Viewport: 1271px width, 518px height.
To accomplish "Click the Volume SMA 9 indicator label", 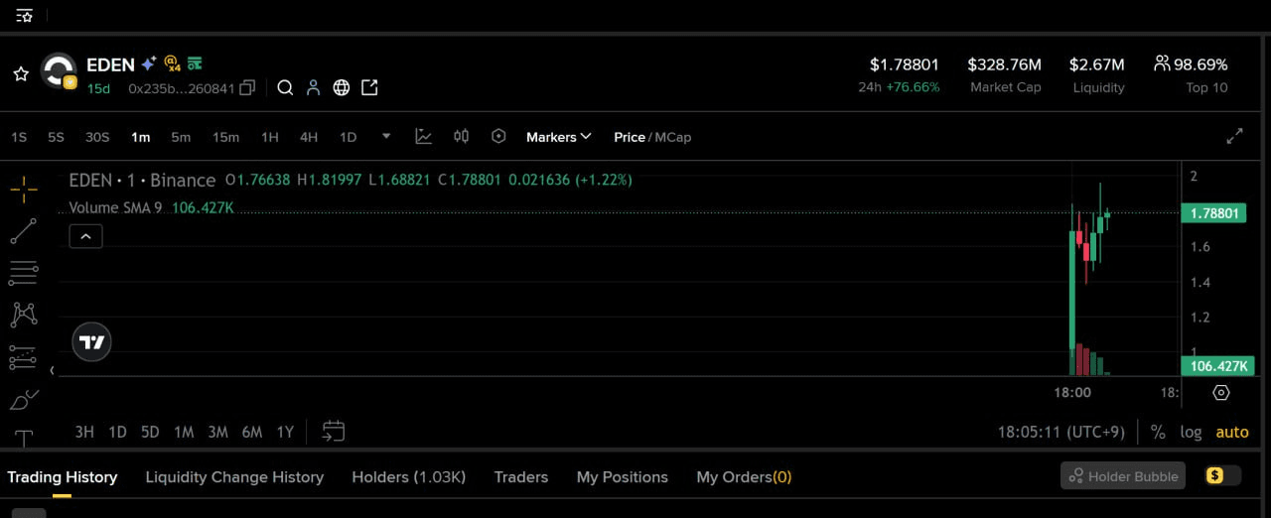I will 115,207.
